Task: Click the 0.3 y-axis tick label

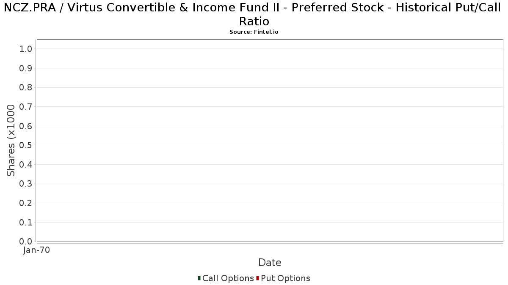Action: pos(26,184)
